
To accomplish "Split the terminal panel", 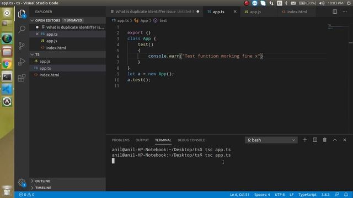I will point(315,140).
